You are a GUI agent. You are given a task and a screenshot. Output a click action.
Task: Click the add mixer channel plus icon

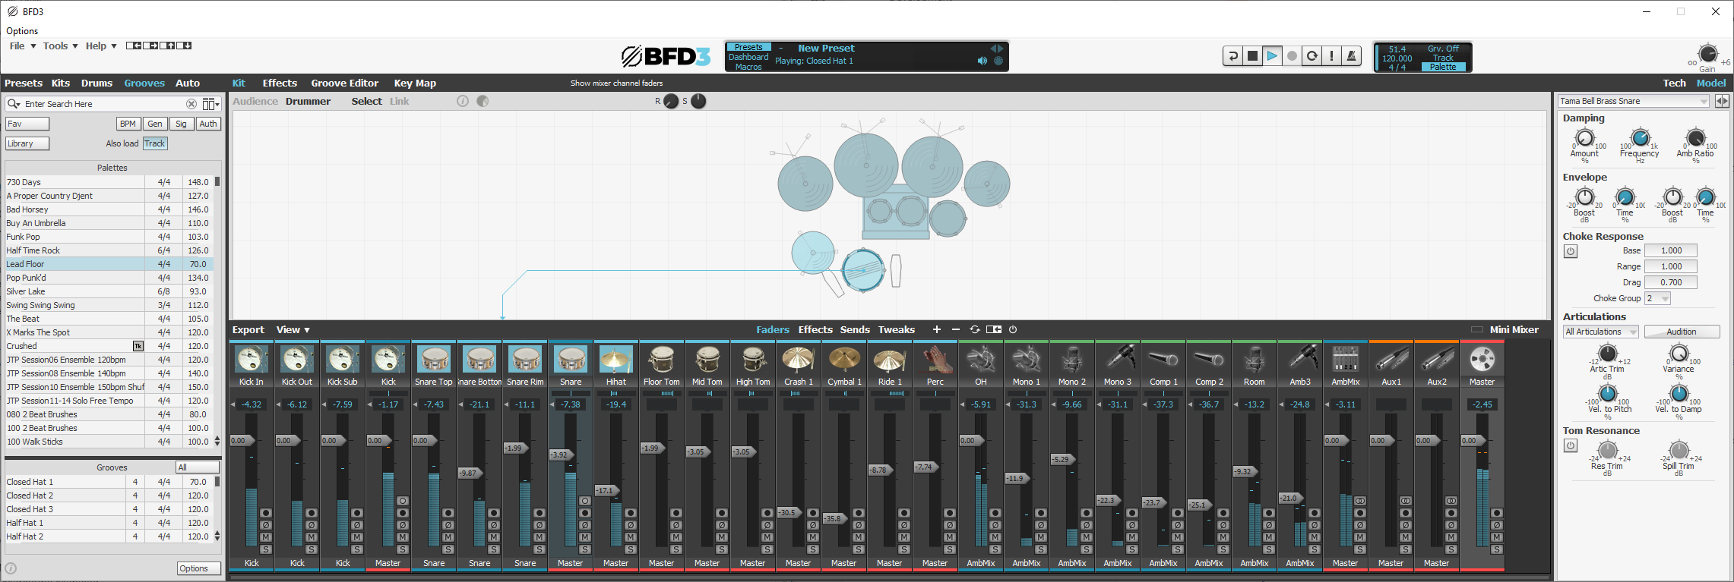937,329
